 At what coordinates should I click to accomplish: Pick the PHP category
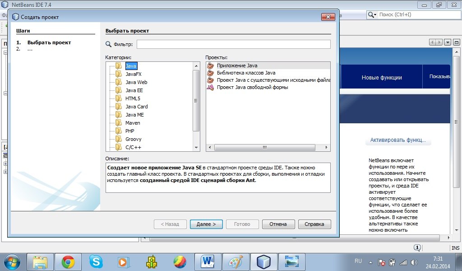(x=129, y=131)
